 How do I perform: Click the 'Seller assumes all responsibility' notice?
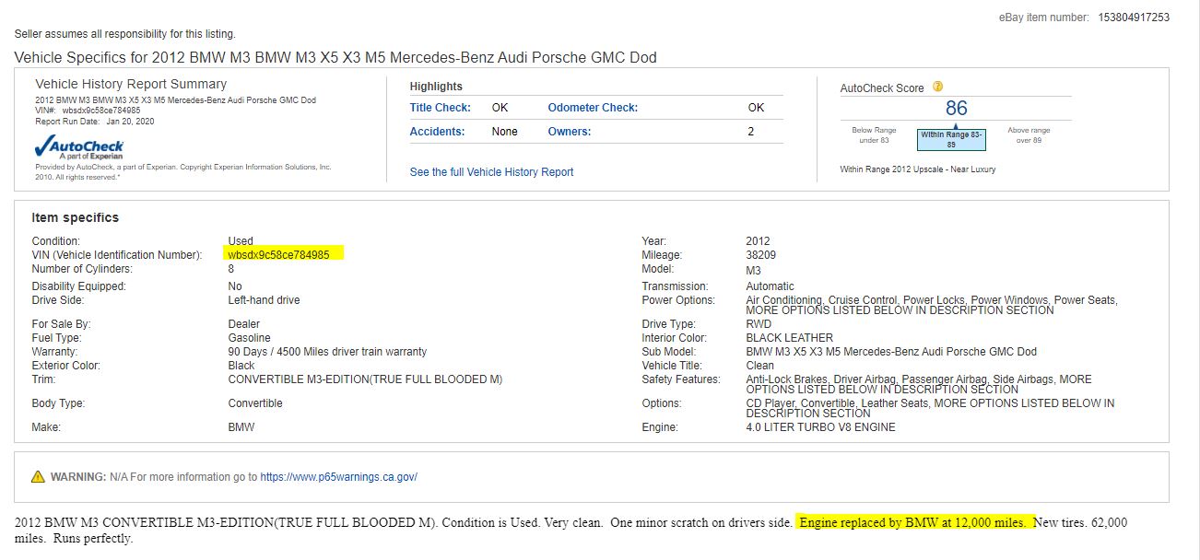click(124, 34)
